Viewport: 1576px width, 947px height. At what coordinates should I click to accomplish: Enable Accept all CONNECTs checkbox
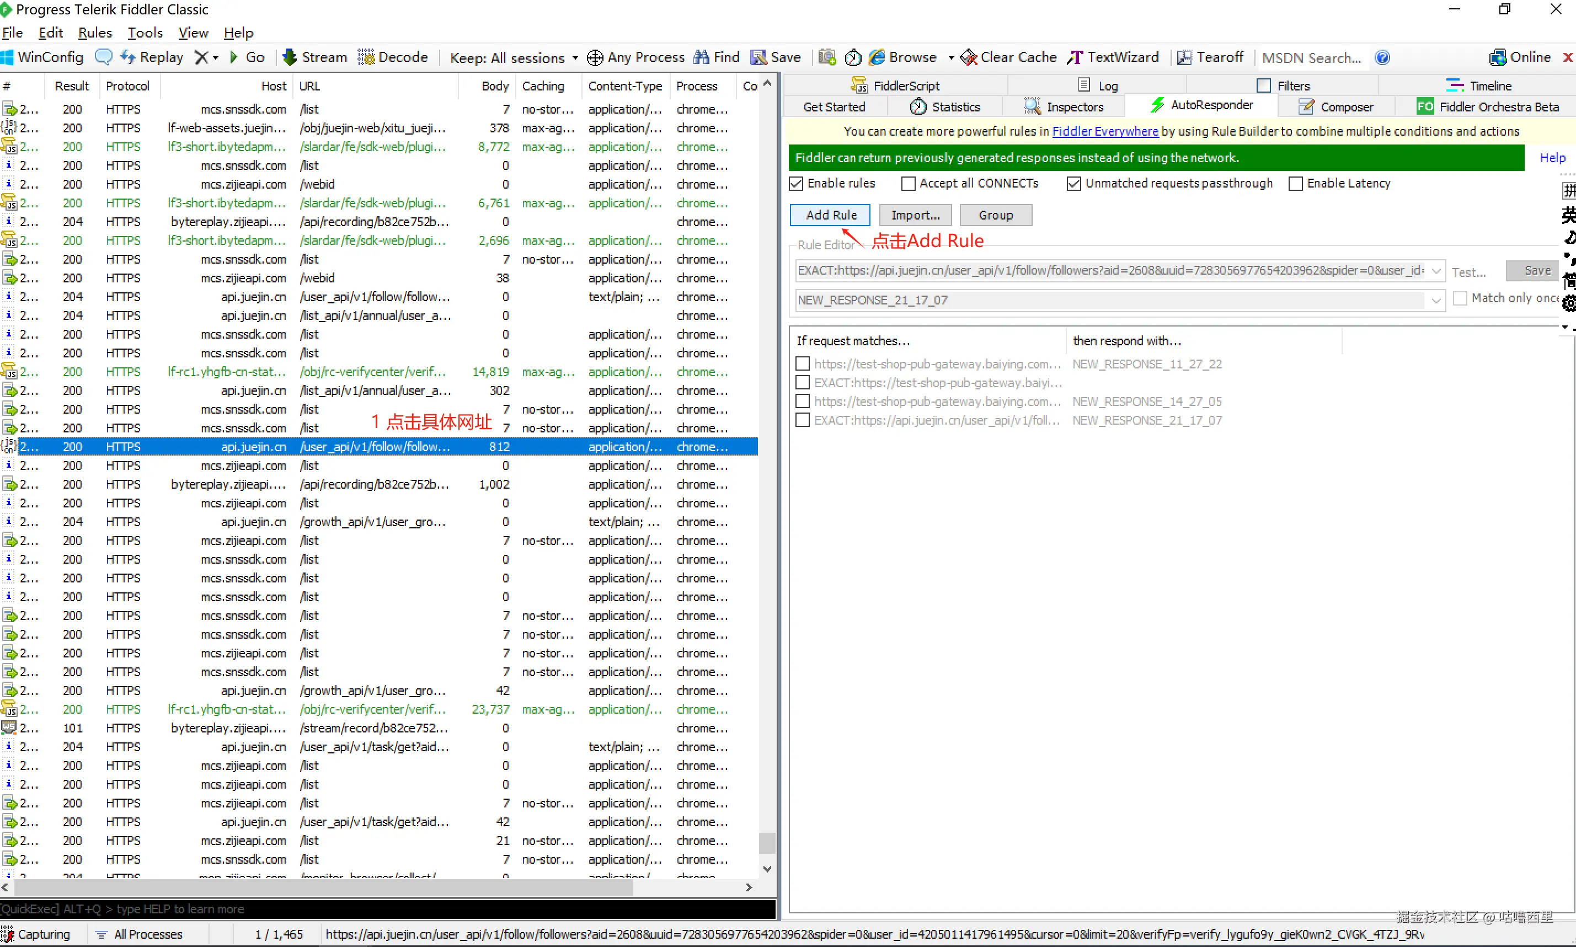(x=908, y=184)
